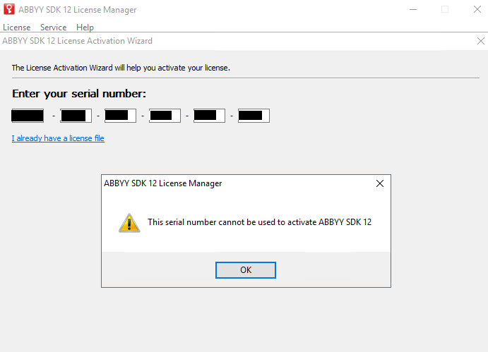Open the License menu
The image size is (488, 352).
[16, 28]
